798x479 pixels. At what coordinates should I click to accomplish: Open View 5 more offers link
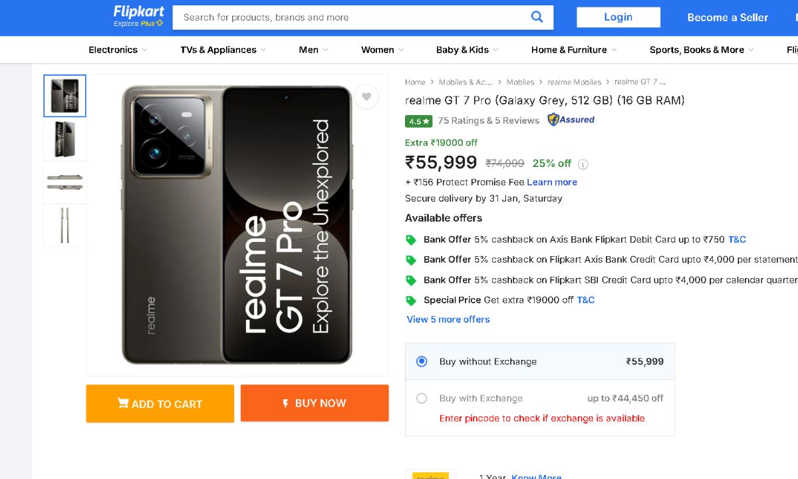(448, 319)
